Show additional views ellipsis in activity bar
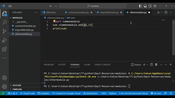The height and width of the screenshot is (98, 175). coord(4,58)
